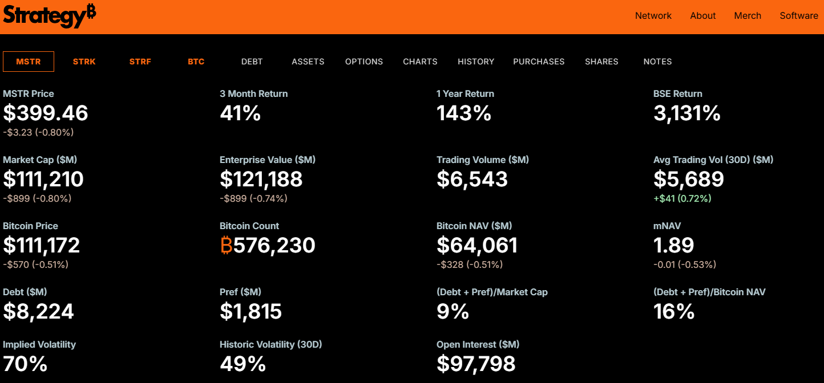Open the NOTES tab
The image size is (824, 383).
tap(657, 62)
